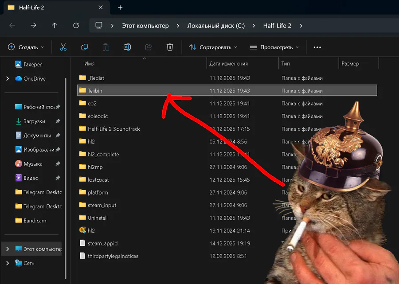The width and height of the screenshot is (399, 284).
Task: Unpin Музыка using its pin icon
Action: pos(58,164)
